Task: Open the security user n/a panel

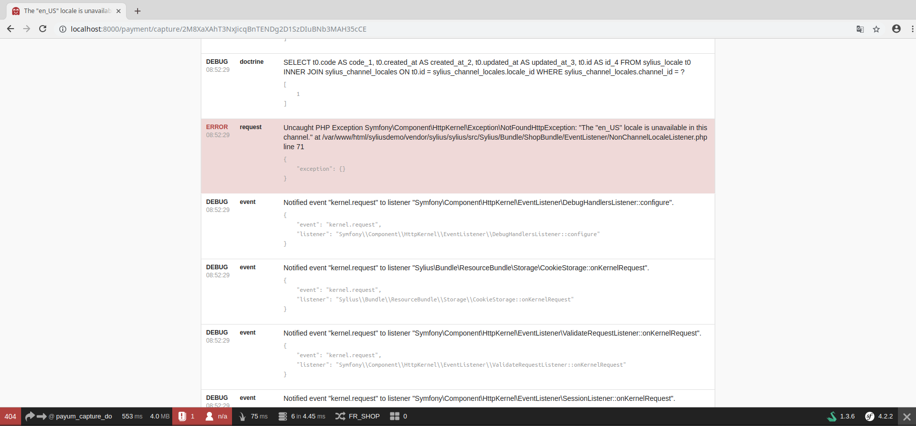Action: point(216,416)
